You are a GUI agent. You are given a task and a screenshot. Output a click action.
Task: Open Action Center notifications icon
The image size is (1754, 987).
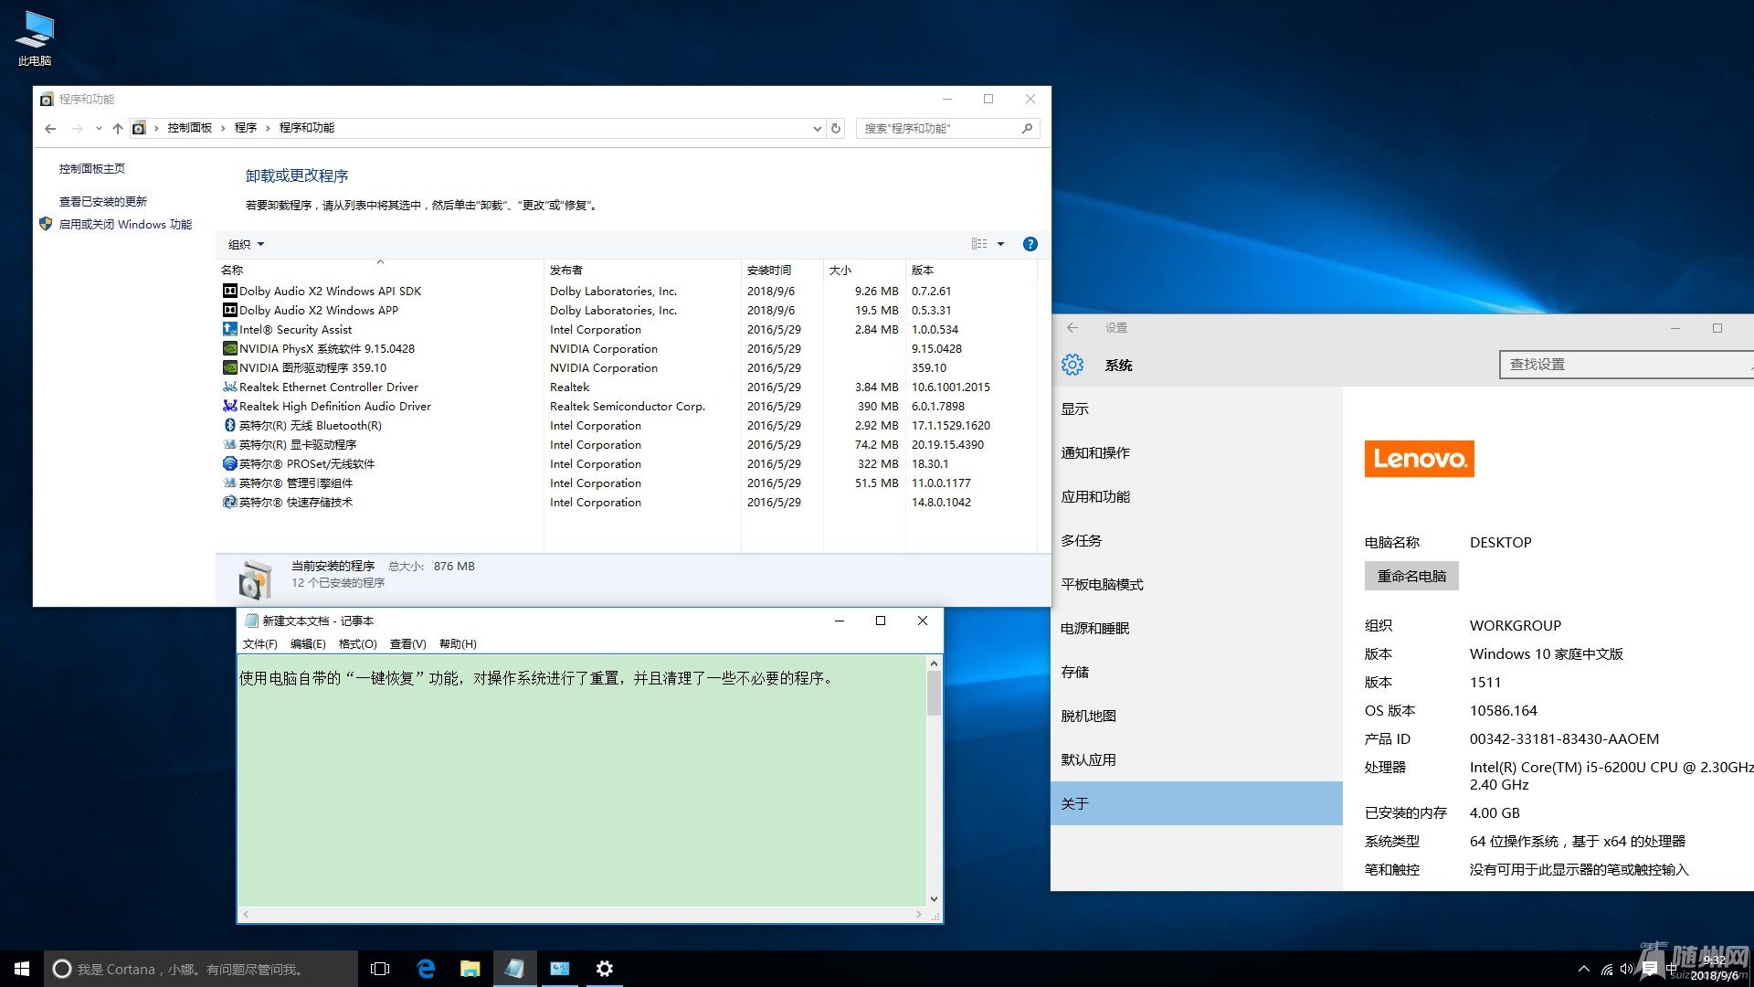coord(1650,969)
